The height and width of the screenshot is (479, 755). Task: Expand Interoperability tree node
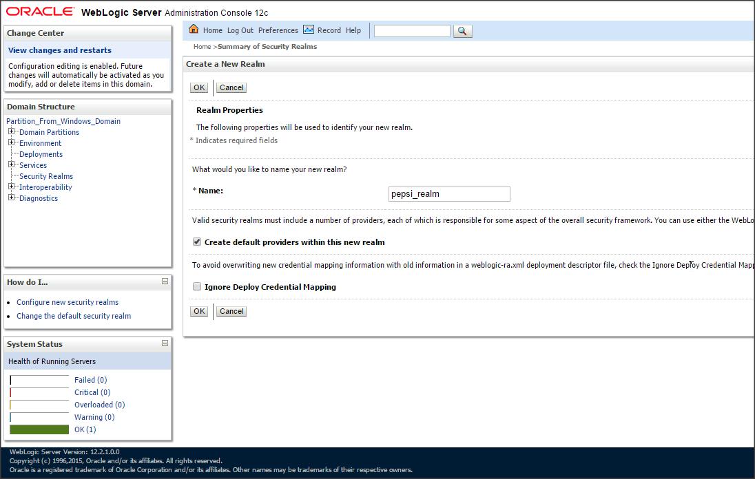pyautogui.click(x=12, y=187)
